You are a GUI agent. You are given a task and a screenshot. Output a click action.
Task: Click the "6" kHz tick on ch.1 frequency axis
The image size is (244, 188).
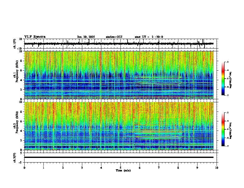21,70
